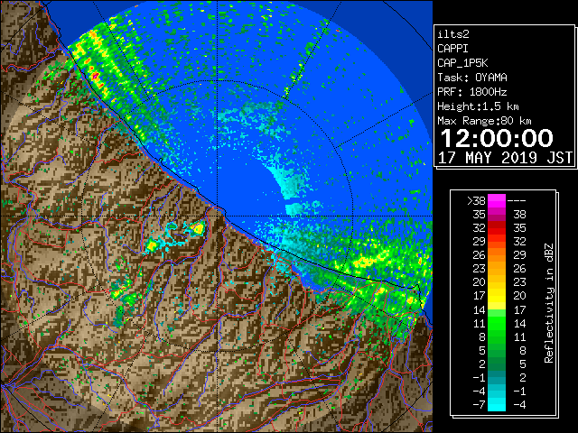The image size is (578, 433).
Task: Click the yellow 17-20 dBZ legend band
Action: (x=497, y=296)
